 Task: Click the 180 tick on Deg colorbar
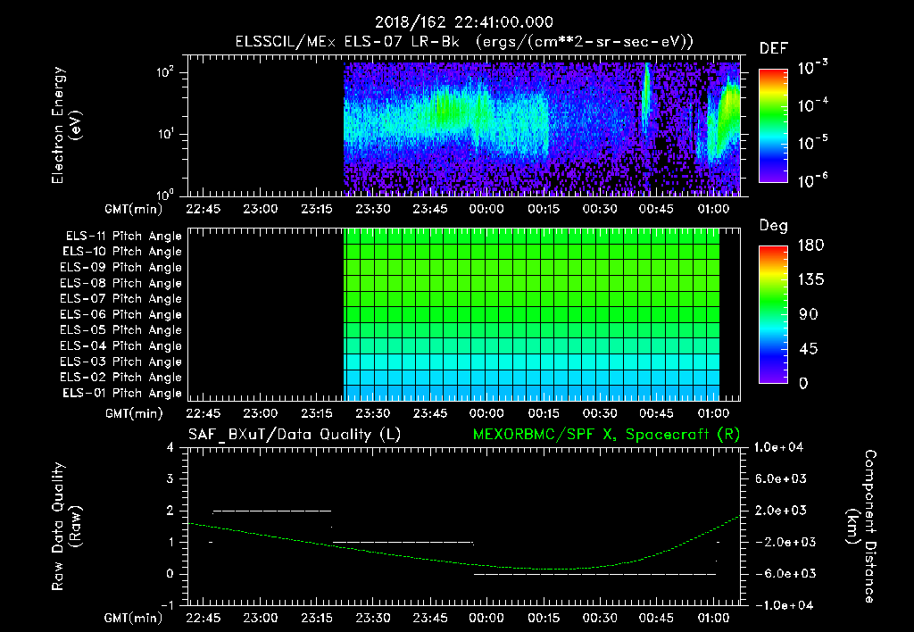pos(810,245)
